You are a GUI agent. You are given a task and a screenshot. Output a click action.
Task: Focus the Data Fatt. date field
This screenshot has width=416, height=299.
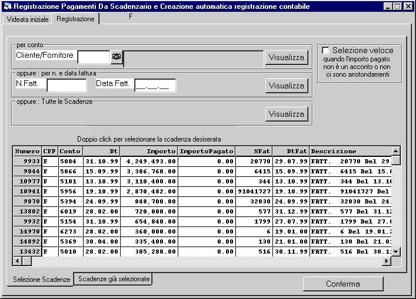pos(155,86)
